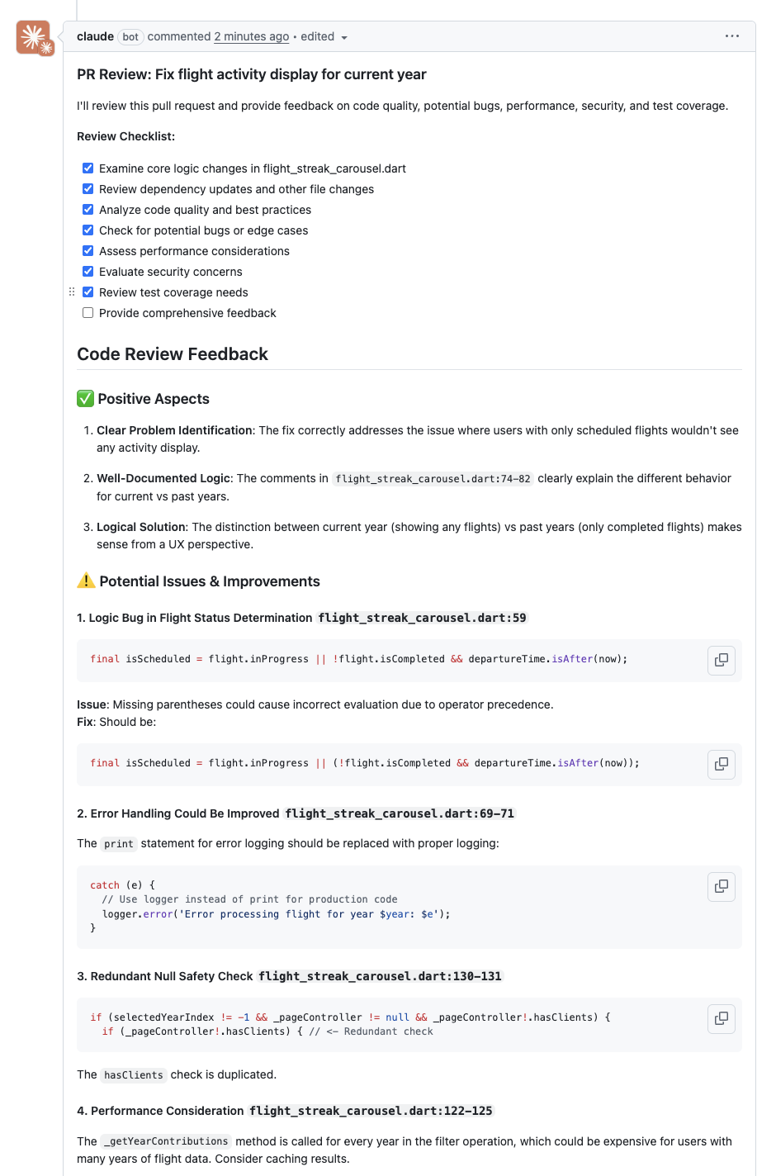
Task: Click the 'bot' label badge
Action: (x=130, y=37)
